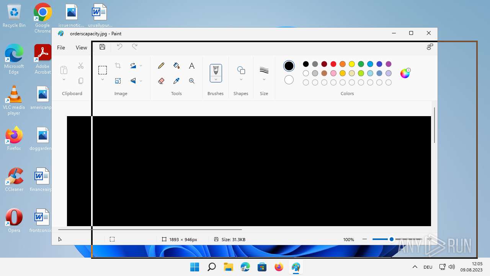Select Color 2 white circle

pos(289,80)
